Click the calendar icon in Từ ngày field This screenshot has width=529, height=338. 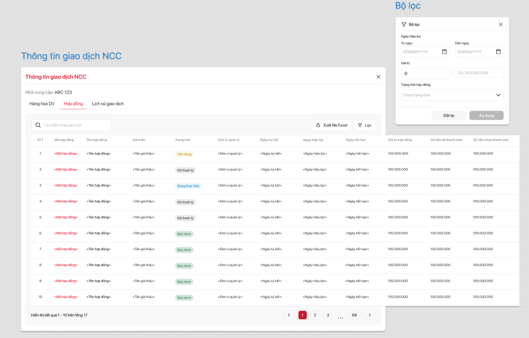(444, 52)
